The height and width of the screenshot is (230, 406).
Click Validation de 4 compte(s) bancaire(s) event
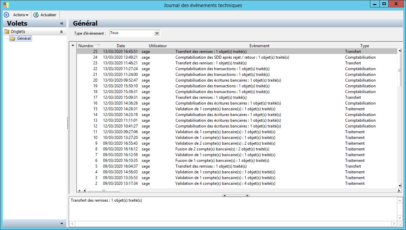225,183
